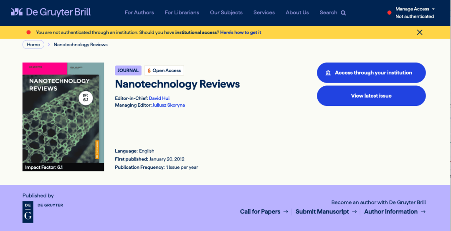Click the breadcrumb chevron separator
The height and width of the screenshot is (231, 451).
pyautogui.click(x=49, y=45)
